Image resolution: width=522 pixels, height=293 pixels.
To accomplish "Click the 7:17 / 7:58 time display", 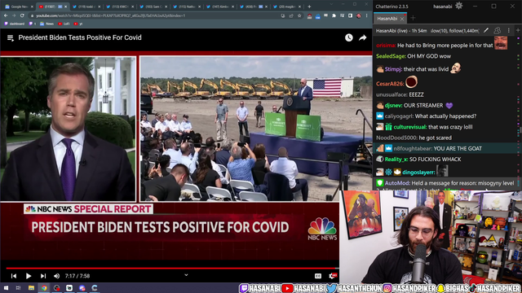I will 77,276.
